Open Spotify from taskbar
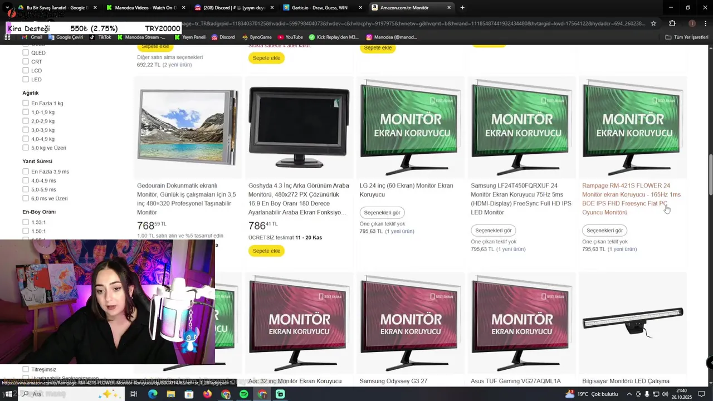Image resolution: width=713 pixels, height=401 pixels. pos(244,394)
